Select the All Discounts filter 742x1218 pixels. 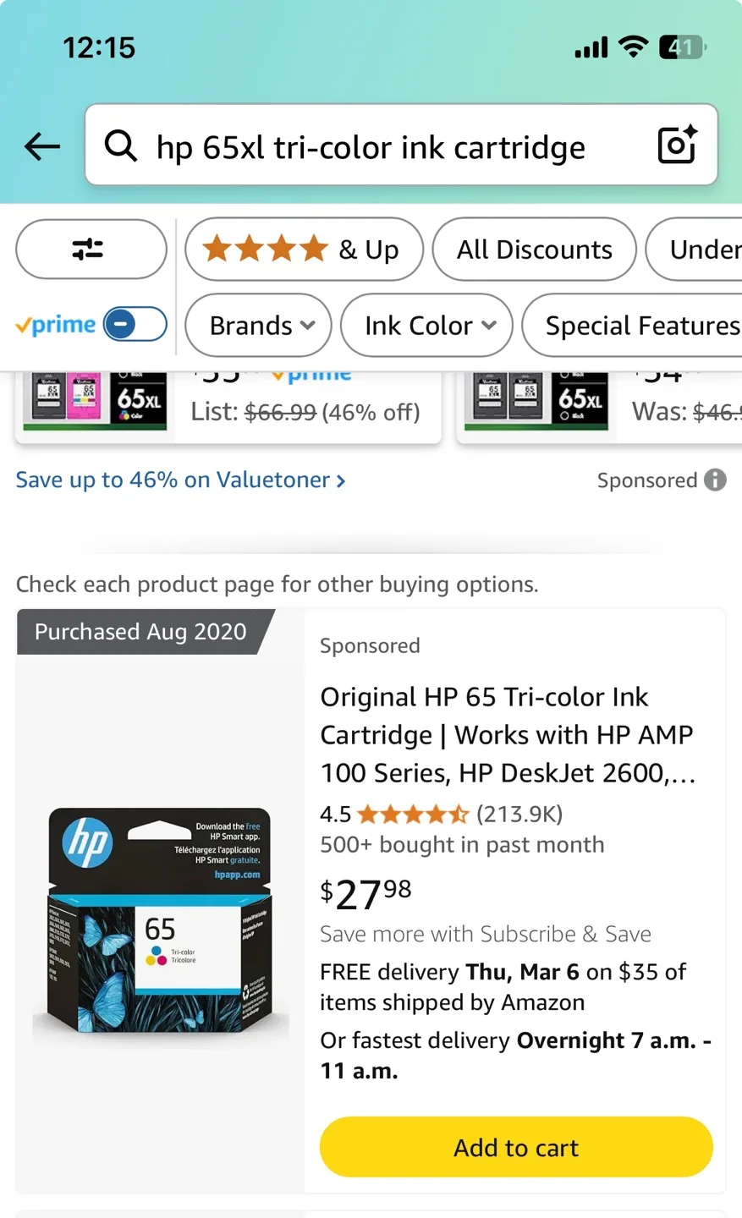(x=534, y=249)
